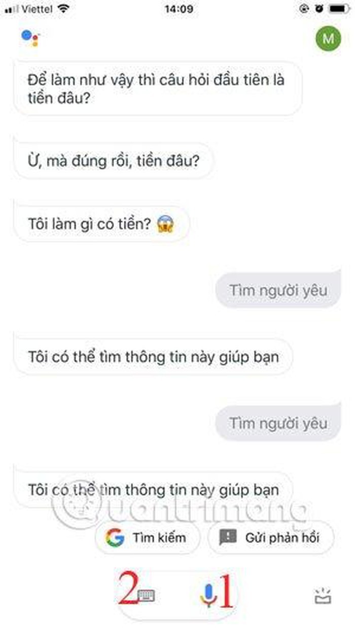Screen dimensions: 355x630
Task: Tap the middle "Tôi có thể tìm thông tin" reply
Action: pyautogui.click(x=153, y=357)
